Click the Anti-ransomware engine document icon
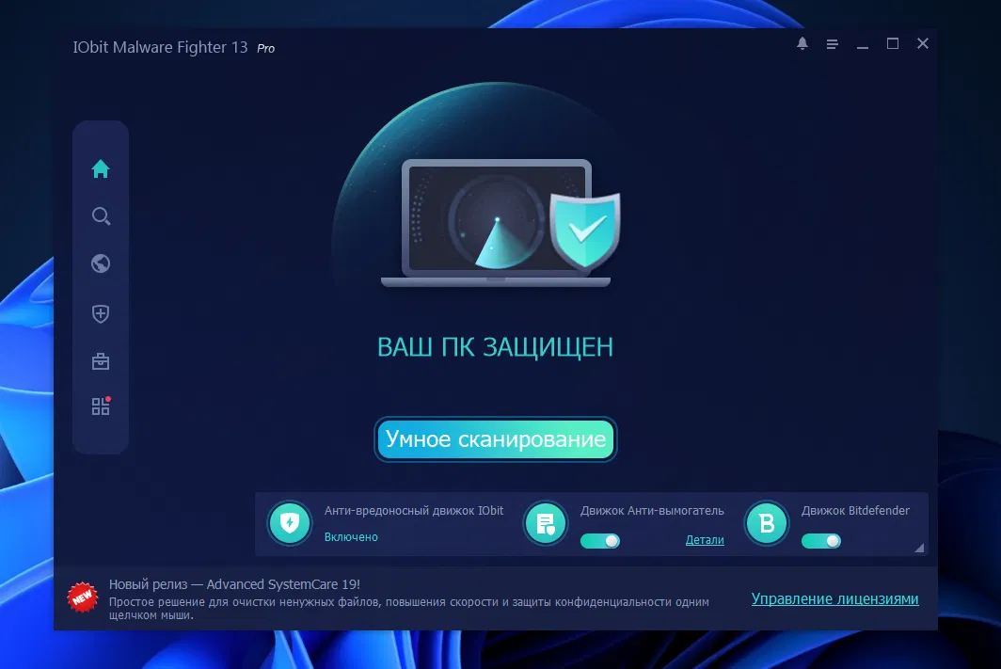This screenshot has height=669, width=1001. click(546, 522)
